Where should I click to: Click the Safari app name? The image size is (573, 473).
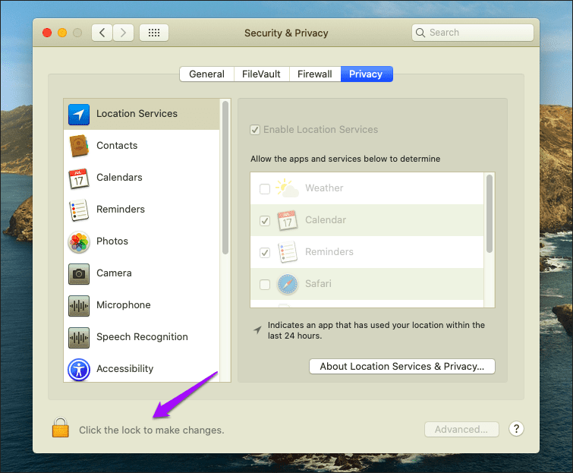pyautogui.click(x=318, y=284)
